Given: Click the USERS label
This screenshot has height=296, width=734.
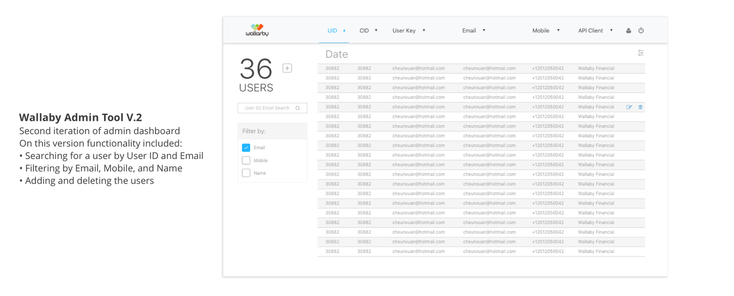Looking at the screenshot, I should click(256, 88).
